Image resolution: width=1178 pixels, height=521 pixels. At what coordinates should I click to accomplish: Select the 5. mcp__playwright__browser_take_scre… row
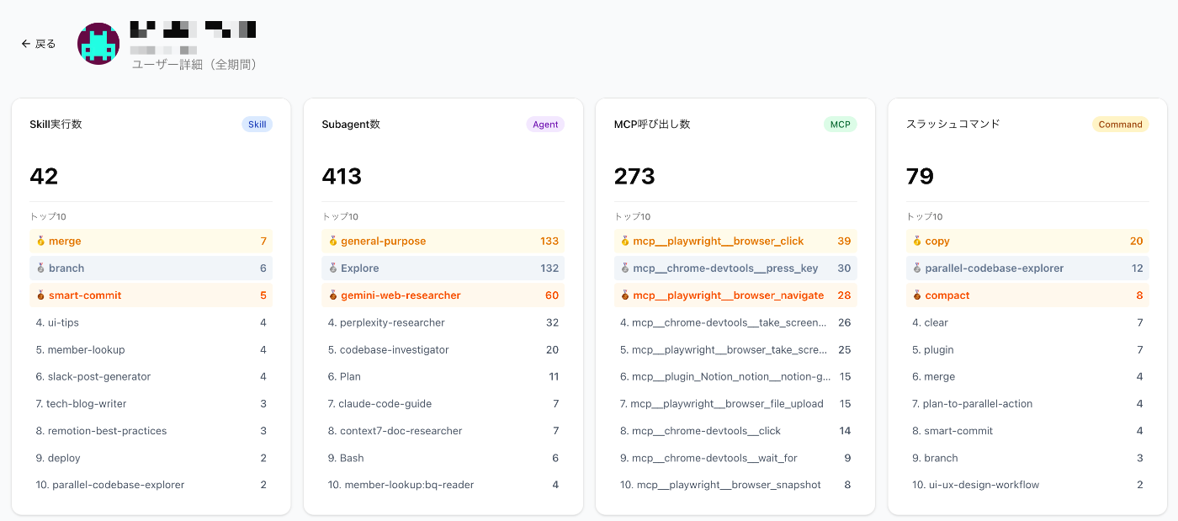click(x=735, y=349)
